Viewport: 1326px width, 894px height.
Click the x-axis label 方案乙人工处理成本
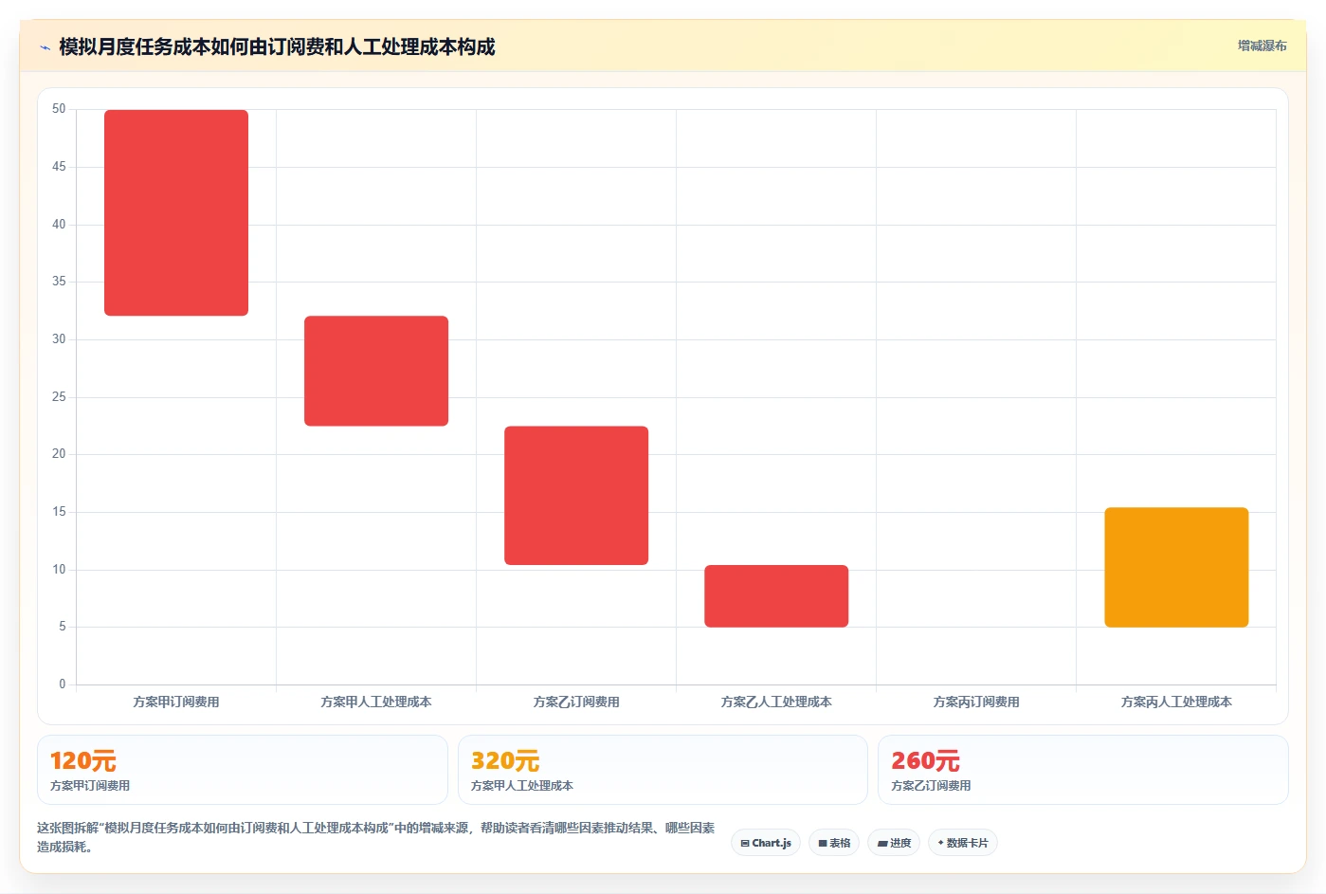(776, 702)
